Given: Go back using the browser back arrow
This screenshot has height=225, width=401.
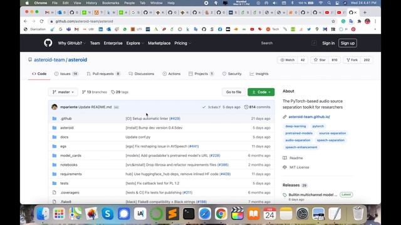Looking at the screenshot, I should (25, 21).
